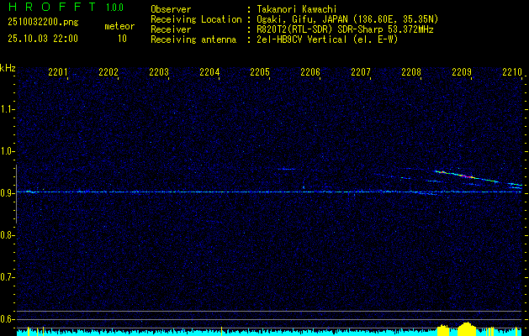Click the kHz axis unit label
Screen dimensions: 529x336
pyautogui.click(x=8, y=68)
